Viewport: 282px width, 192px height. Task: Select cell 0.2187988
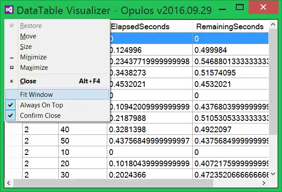[151, 118]
